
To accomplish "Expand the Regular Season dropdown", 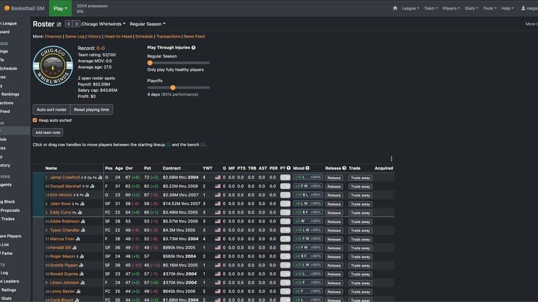I will point(147,24).
